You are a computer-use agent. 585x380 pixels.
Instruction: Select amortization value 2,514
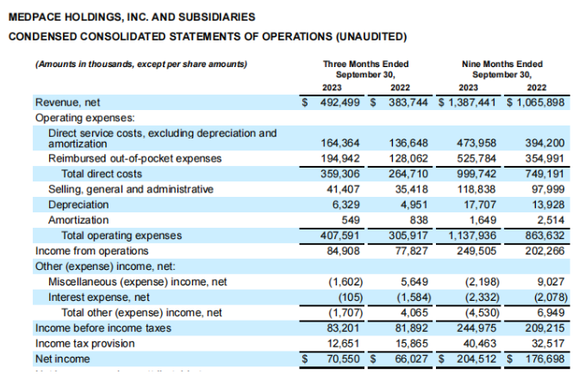[x=551, y=220]
